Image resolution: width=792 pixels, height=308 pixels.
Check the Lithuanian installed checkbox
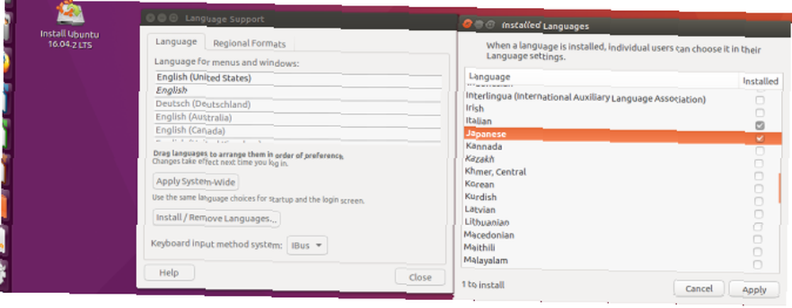tap(758, 227)
